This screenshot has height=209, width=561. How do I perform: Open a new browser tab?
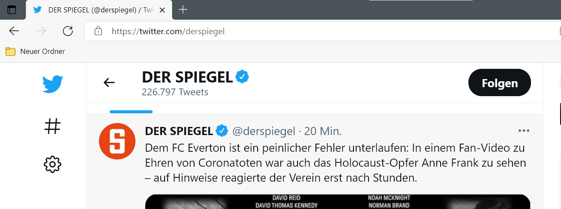tap(183, 10)
